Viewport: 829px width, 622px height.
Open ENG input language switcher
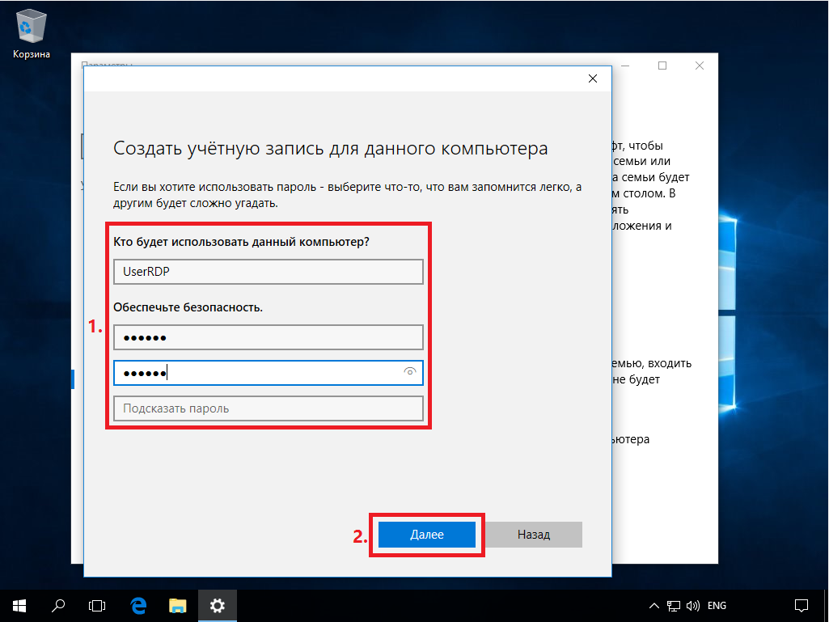pos(717,606)
